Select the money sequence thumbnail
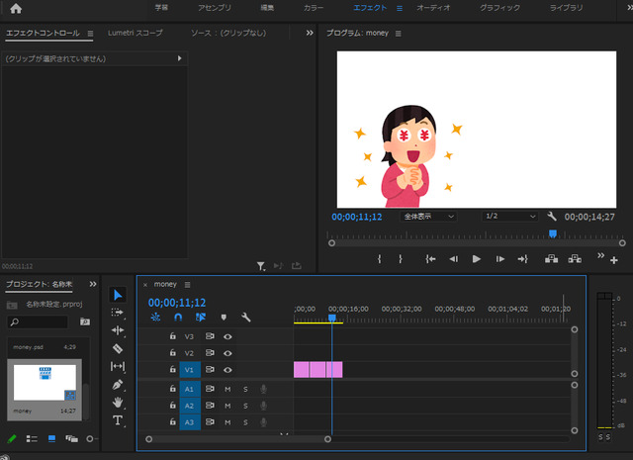 [x=45, y=383]
